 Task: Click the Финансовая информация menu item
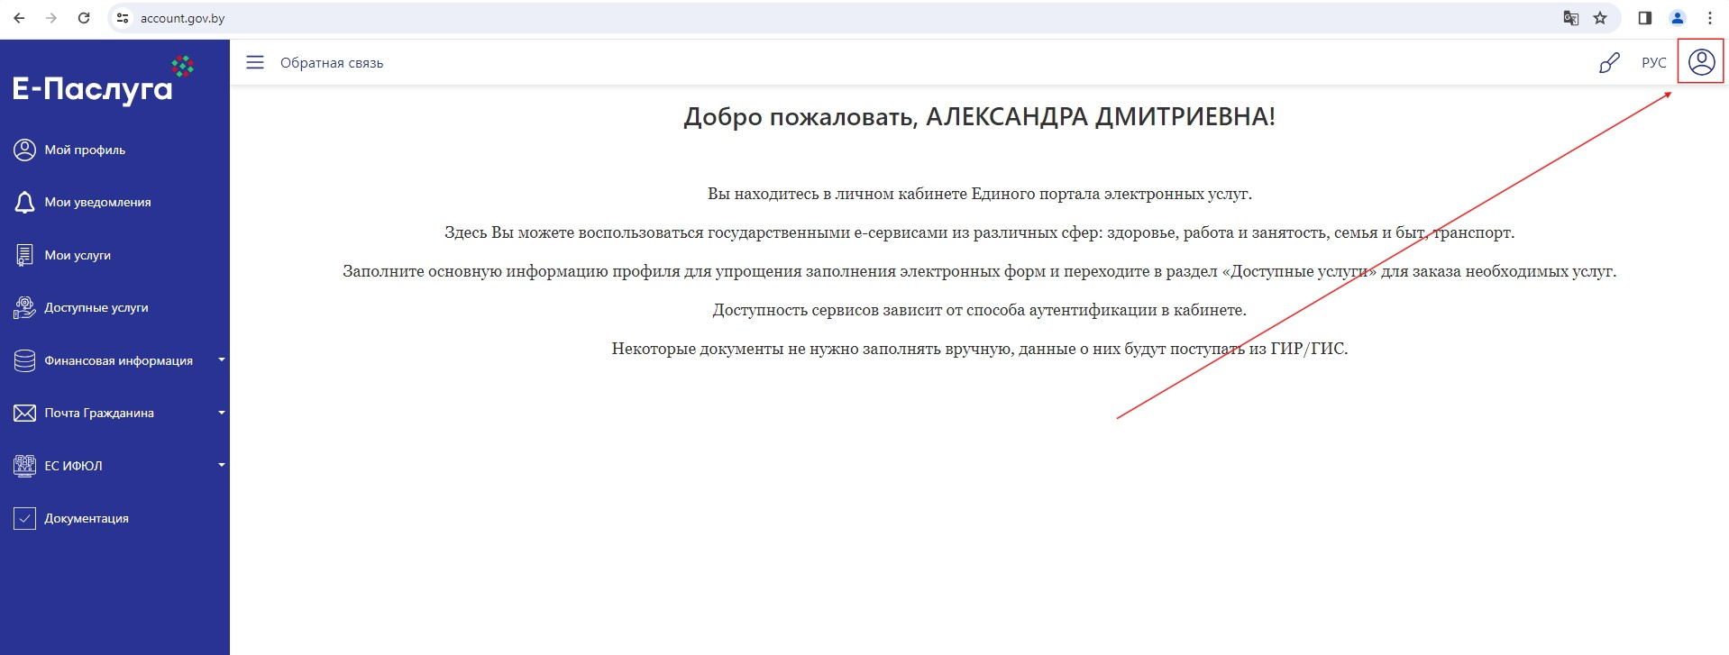(x=118, y=360)
